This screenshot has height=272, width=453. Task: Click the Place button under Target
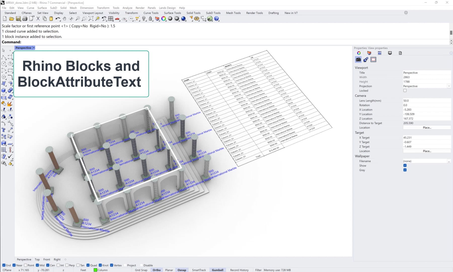[427, 151]
